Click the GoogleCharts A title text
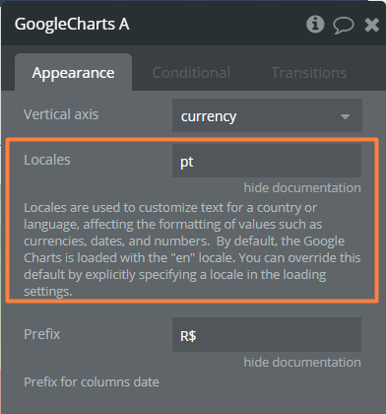The image size is (386, 414). [72, 25]
